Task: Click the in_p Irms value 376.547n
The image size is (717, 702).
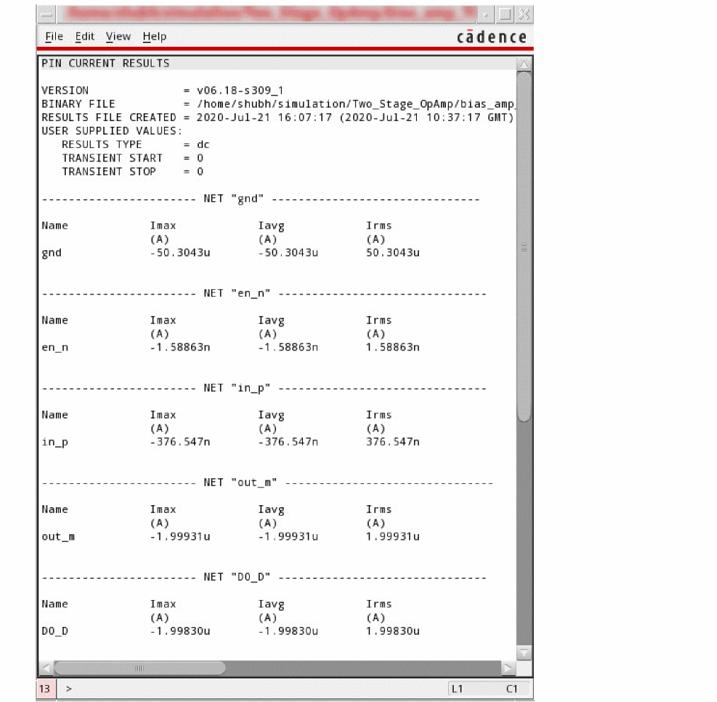Action: click(392, 442)
